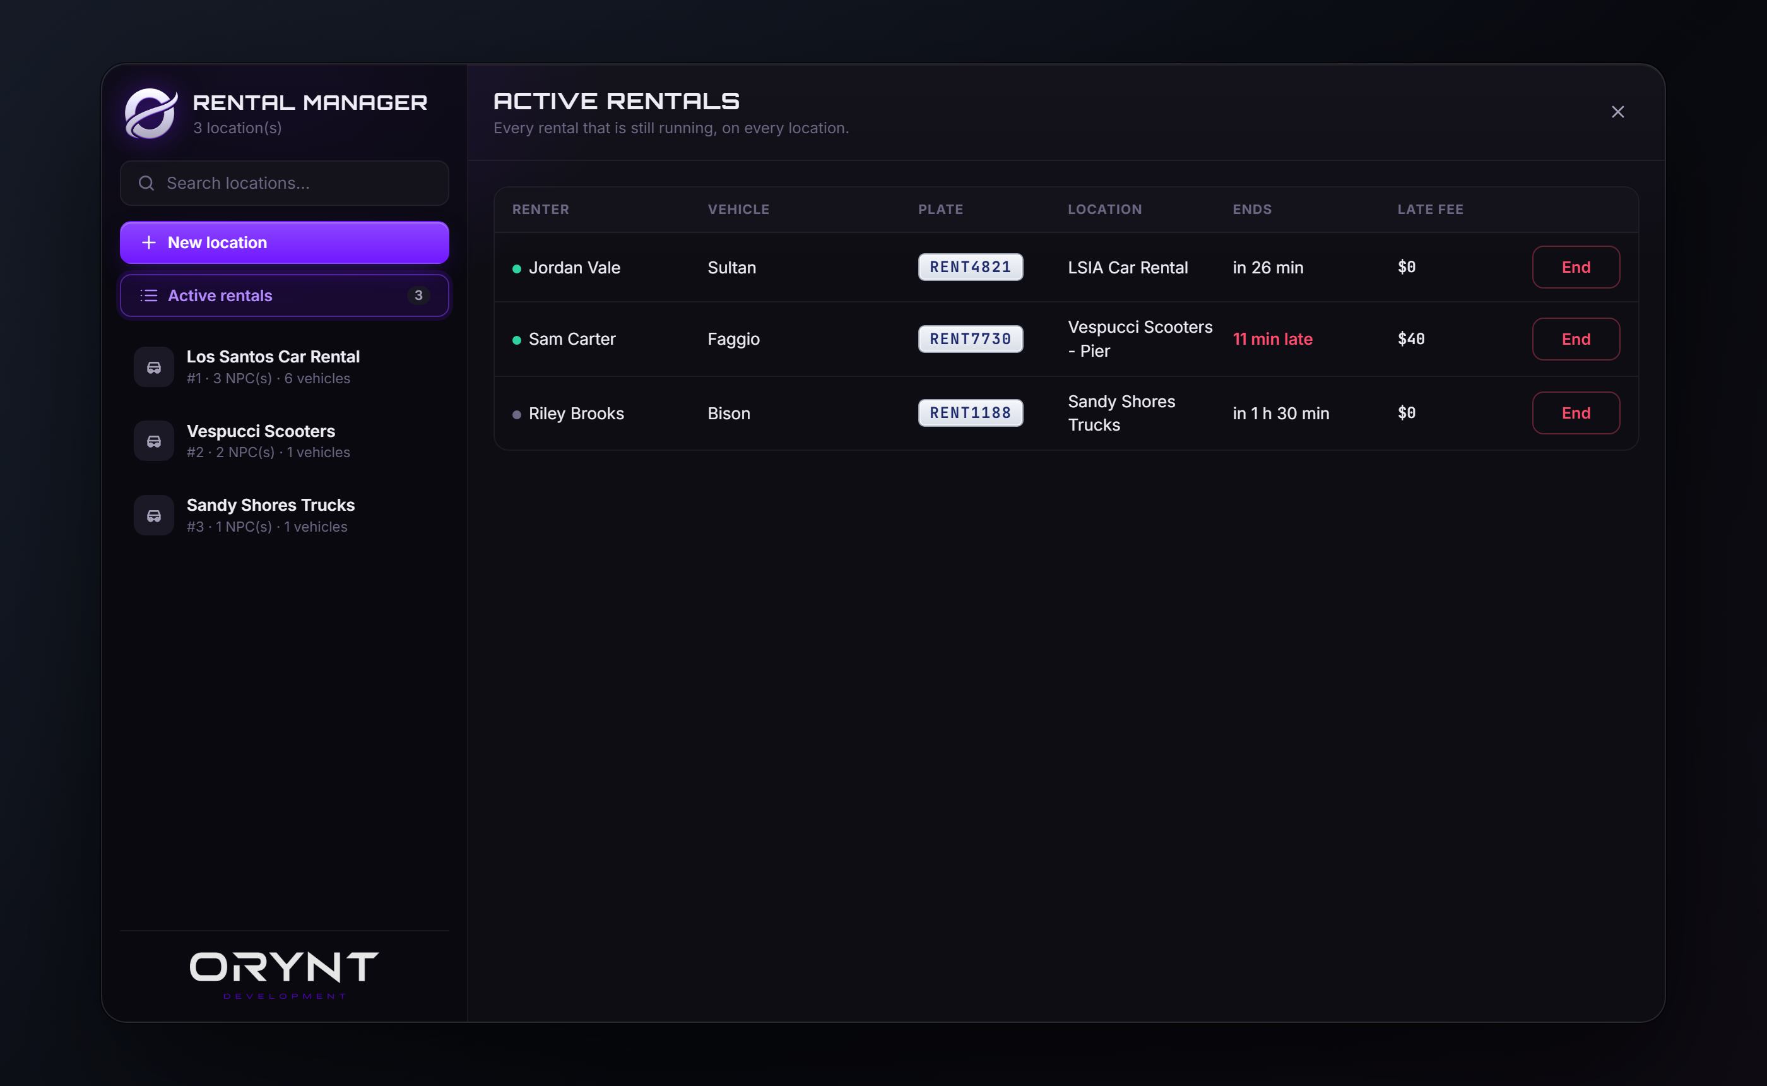The width and height of the screenshot is (1767, 1086).
Task: Click the car icon beside Vespucci Scooters
Action: (x=153, y=441)
